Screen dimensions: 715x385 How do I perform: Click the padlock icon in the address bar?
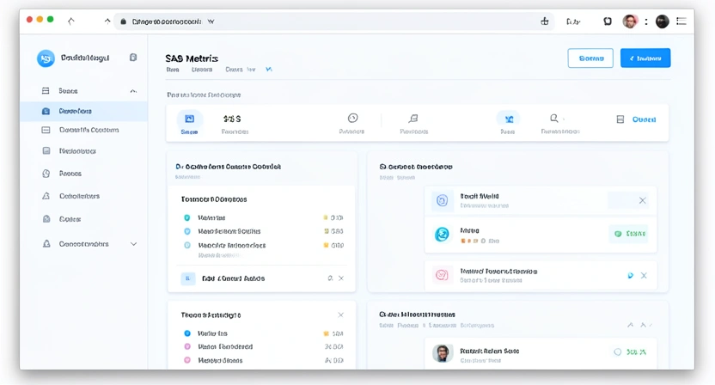123,21
